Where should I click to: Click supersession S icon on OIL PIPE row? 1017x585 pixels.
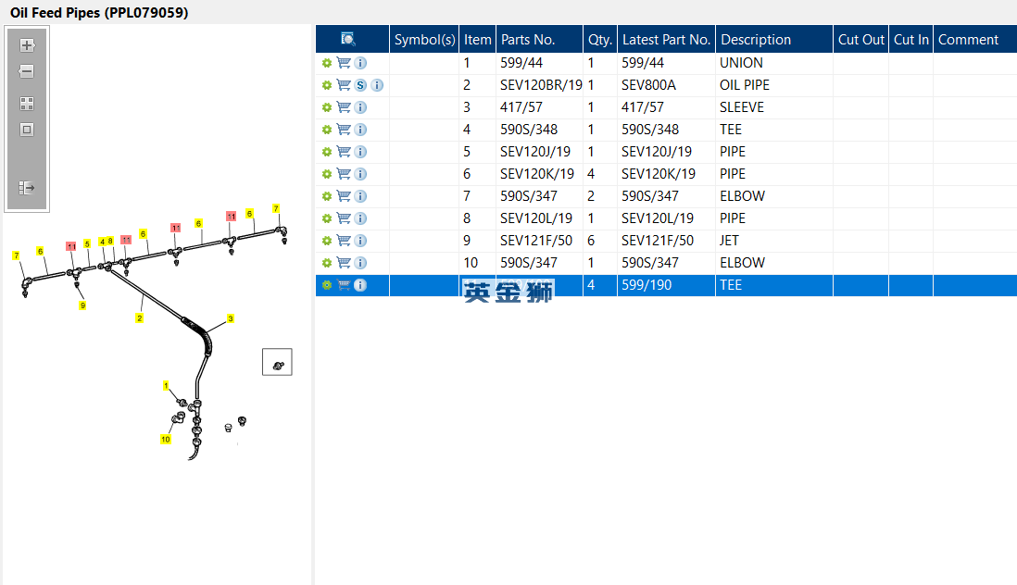point(360,85)
